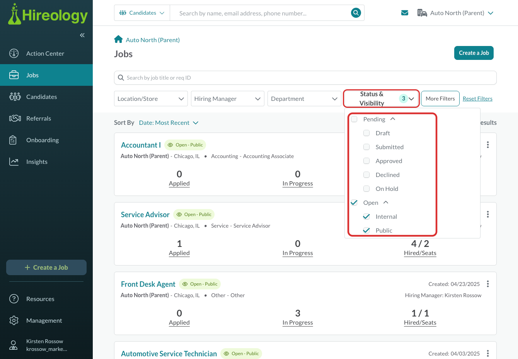
Task: Open Insights from sidebar
Action: 46,162
